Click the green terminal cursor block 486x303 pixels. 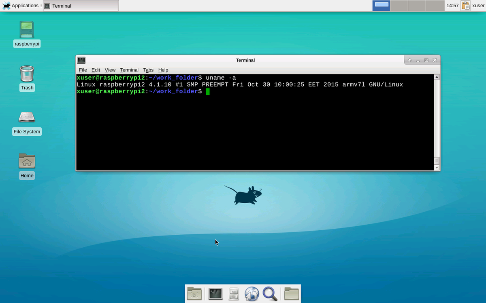tap(208, 92)
